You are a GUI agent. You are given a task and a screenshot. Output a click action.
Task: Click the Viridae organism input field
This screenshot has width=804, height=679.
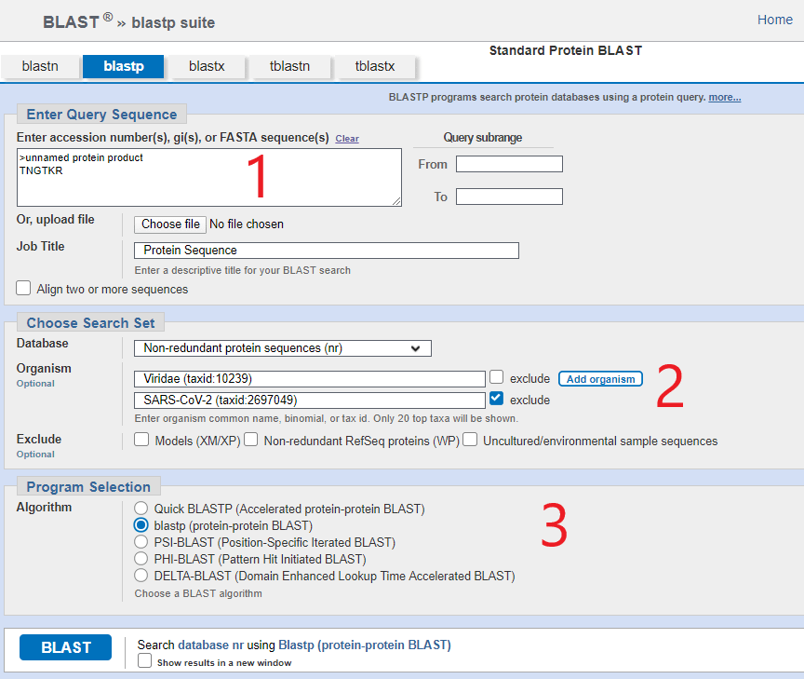point(310,379)
